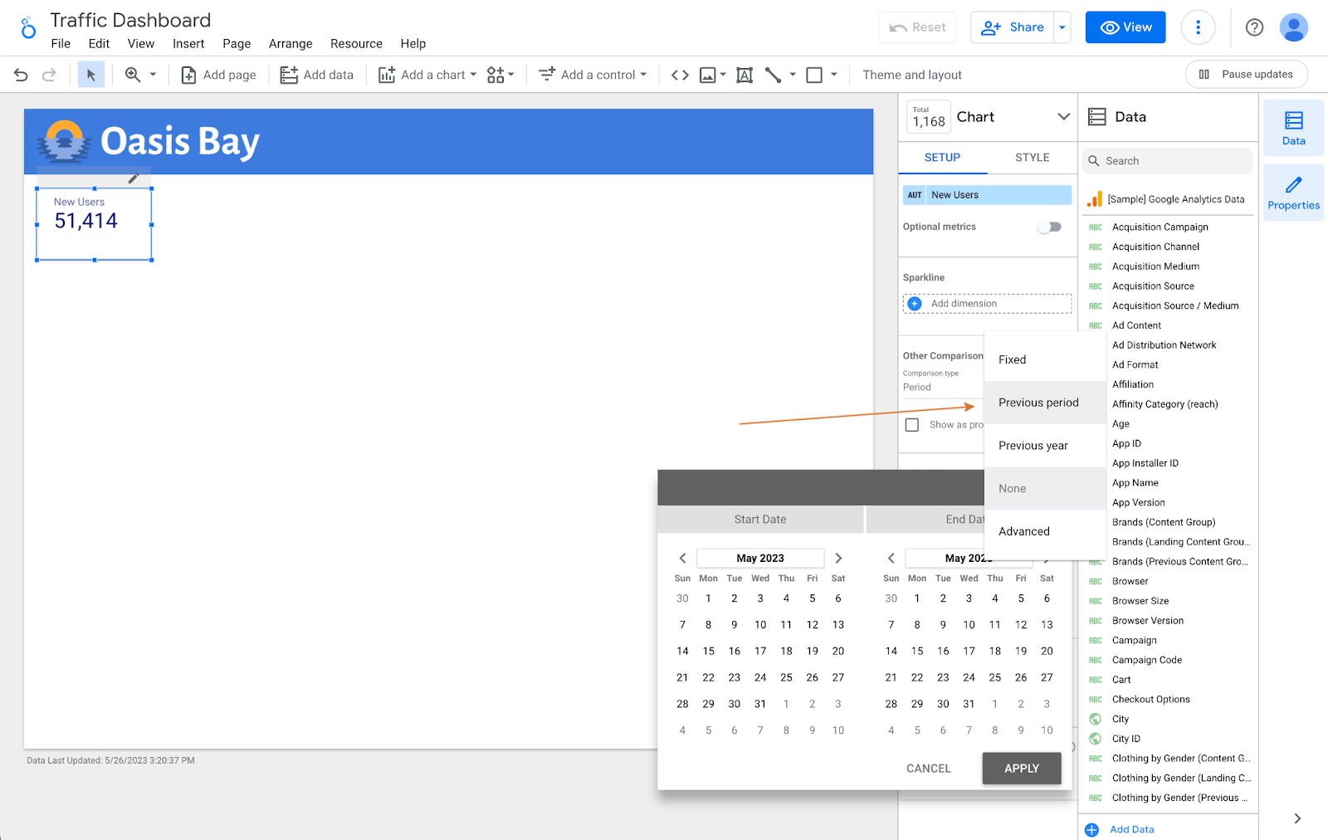Click the undo arrow icon

tap(21, 75)
